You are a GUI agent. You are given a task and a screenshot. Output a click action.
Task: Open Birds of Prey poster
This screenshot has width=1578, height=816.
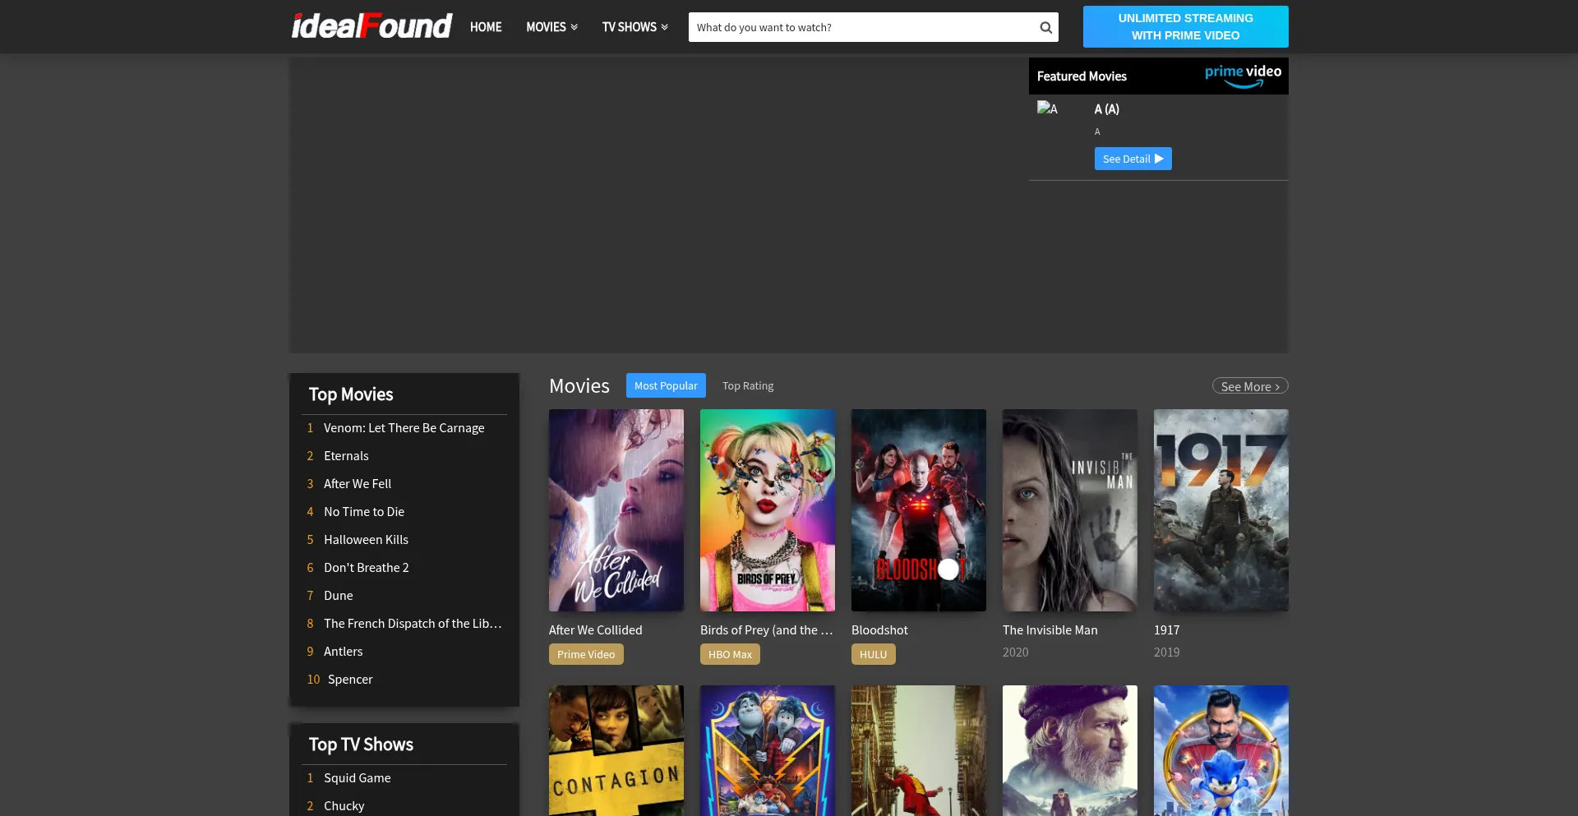768,510
